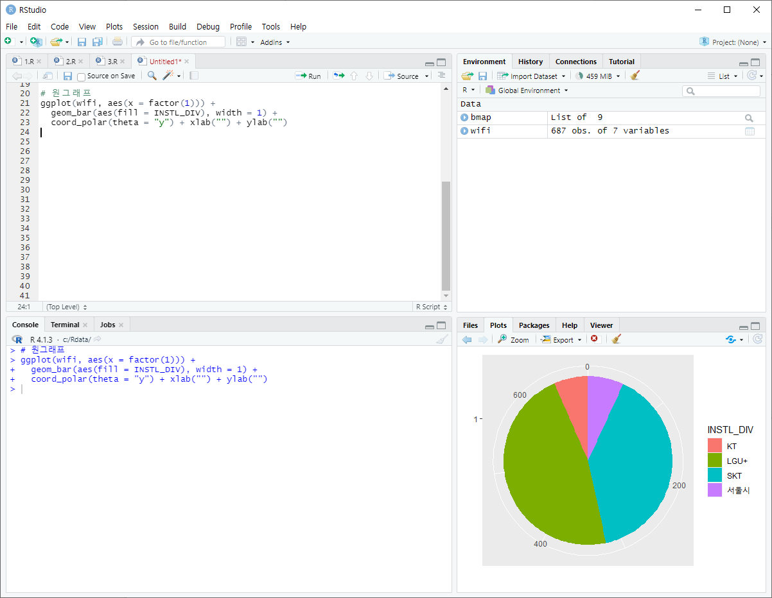The width and height of the screenshot is (772, 598).
Task: Click the SKT teal legend swatch
Action: tap(715, 475)
